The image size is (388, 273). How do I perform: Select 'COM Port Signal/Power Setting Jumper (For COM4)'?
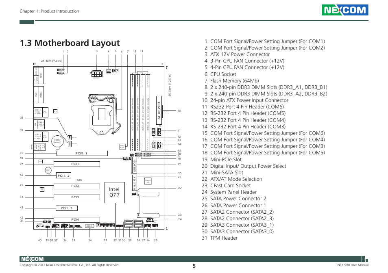tap(268, 140)
